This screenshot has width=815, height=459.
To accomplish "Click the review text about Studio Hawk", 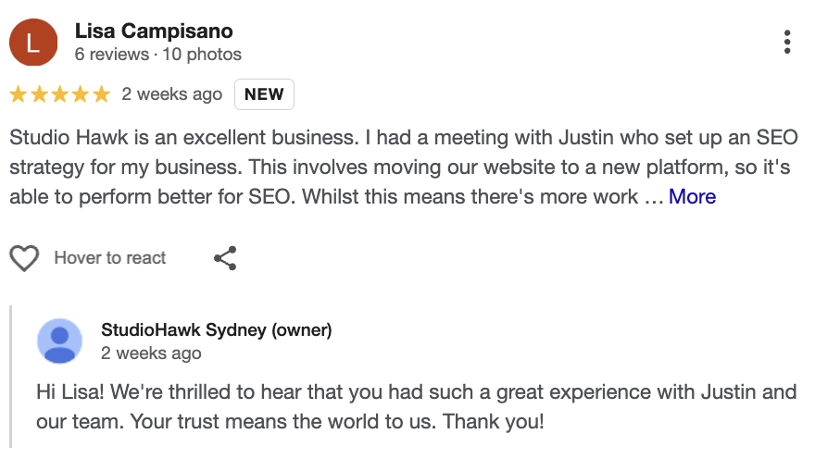I will pyautogui.click(x=361, y=167).
